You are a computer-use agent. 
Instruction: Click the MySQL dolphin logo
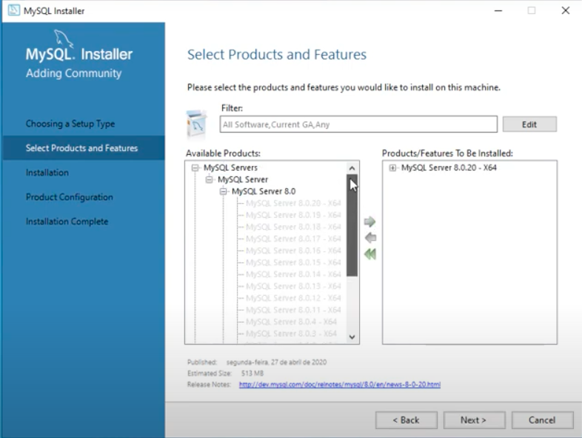point(64,40)
